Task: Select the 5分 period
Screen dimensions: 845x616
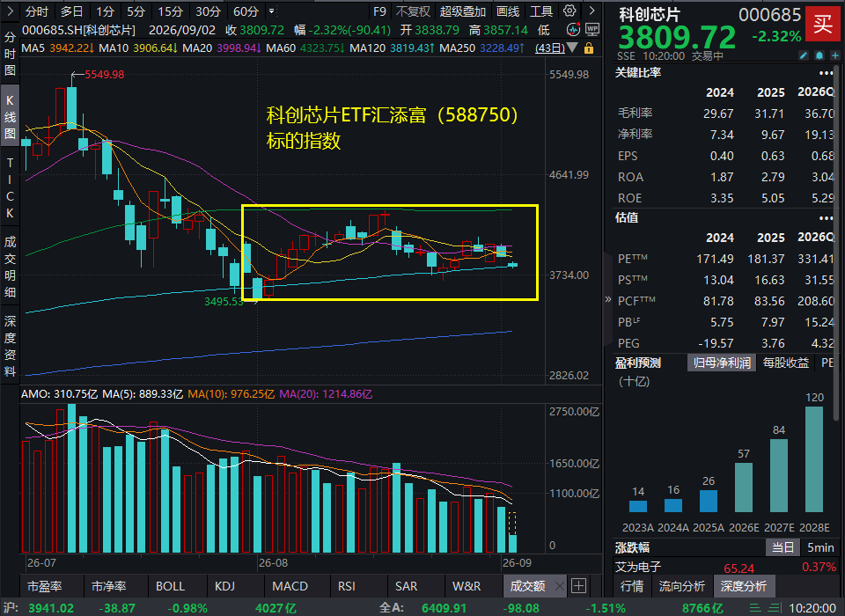Action: (x=136, y=11)
